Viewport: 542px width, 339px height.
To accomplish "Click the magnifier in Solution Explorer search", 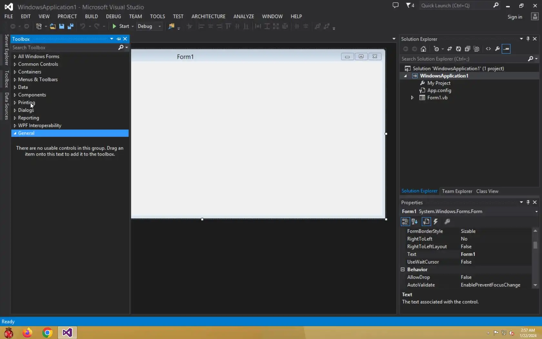I will coord(530,59).
